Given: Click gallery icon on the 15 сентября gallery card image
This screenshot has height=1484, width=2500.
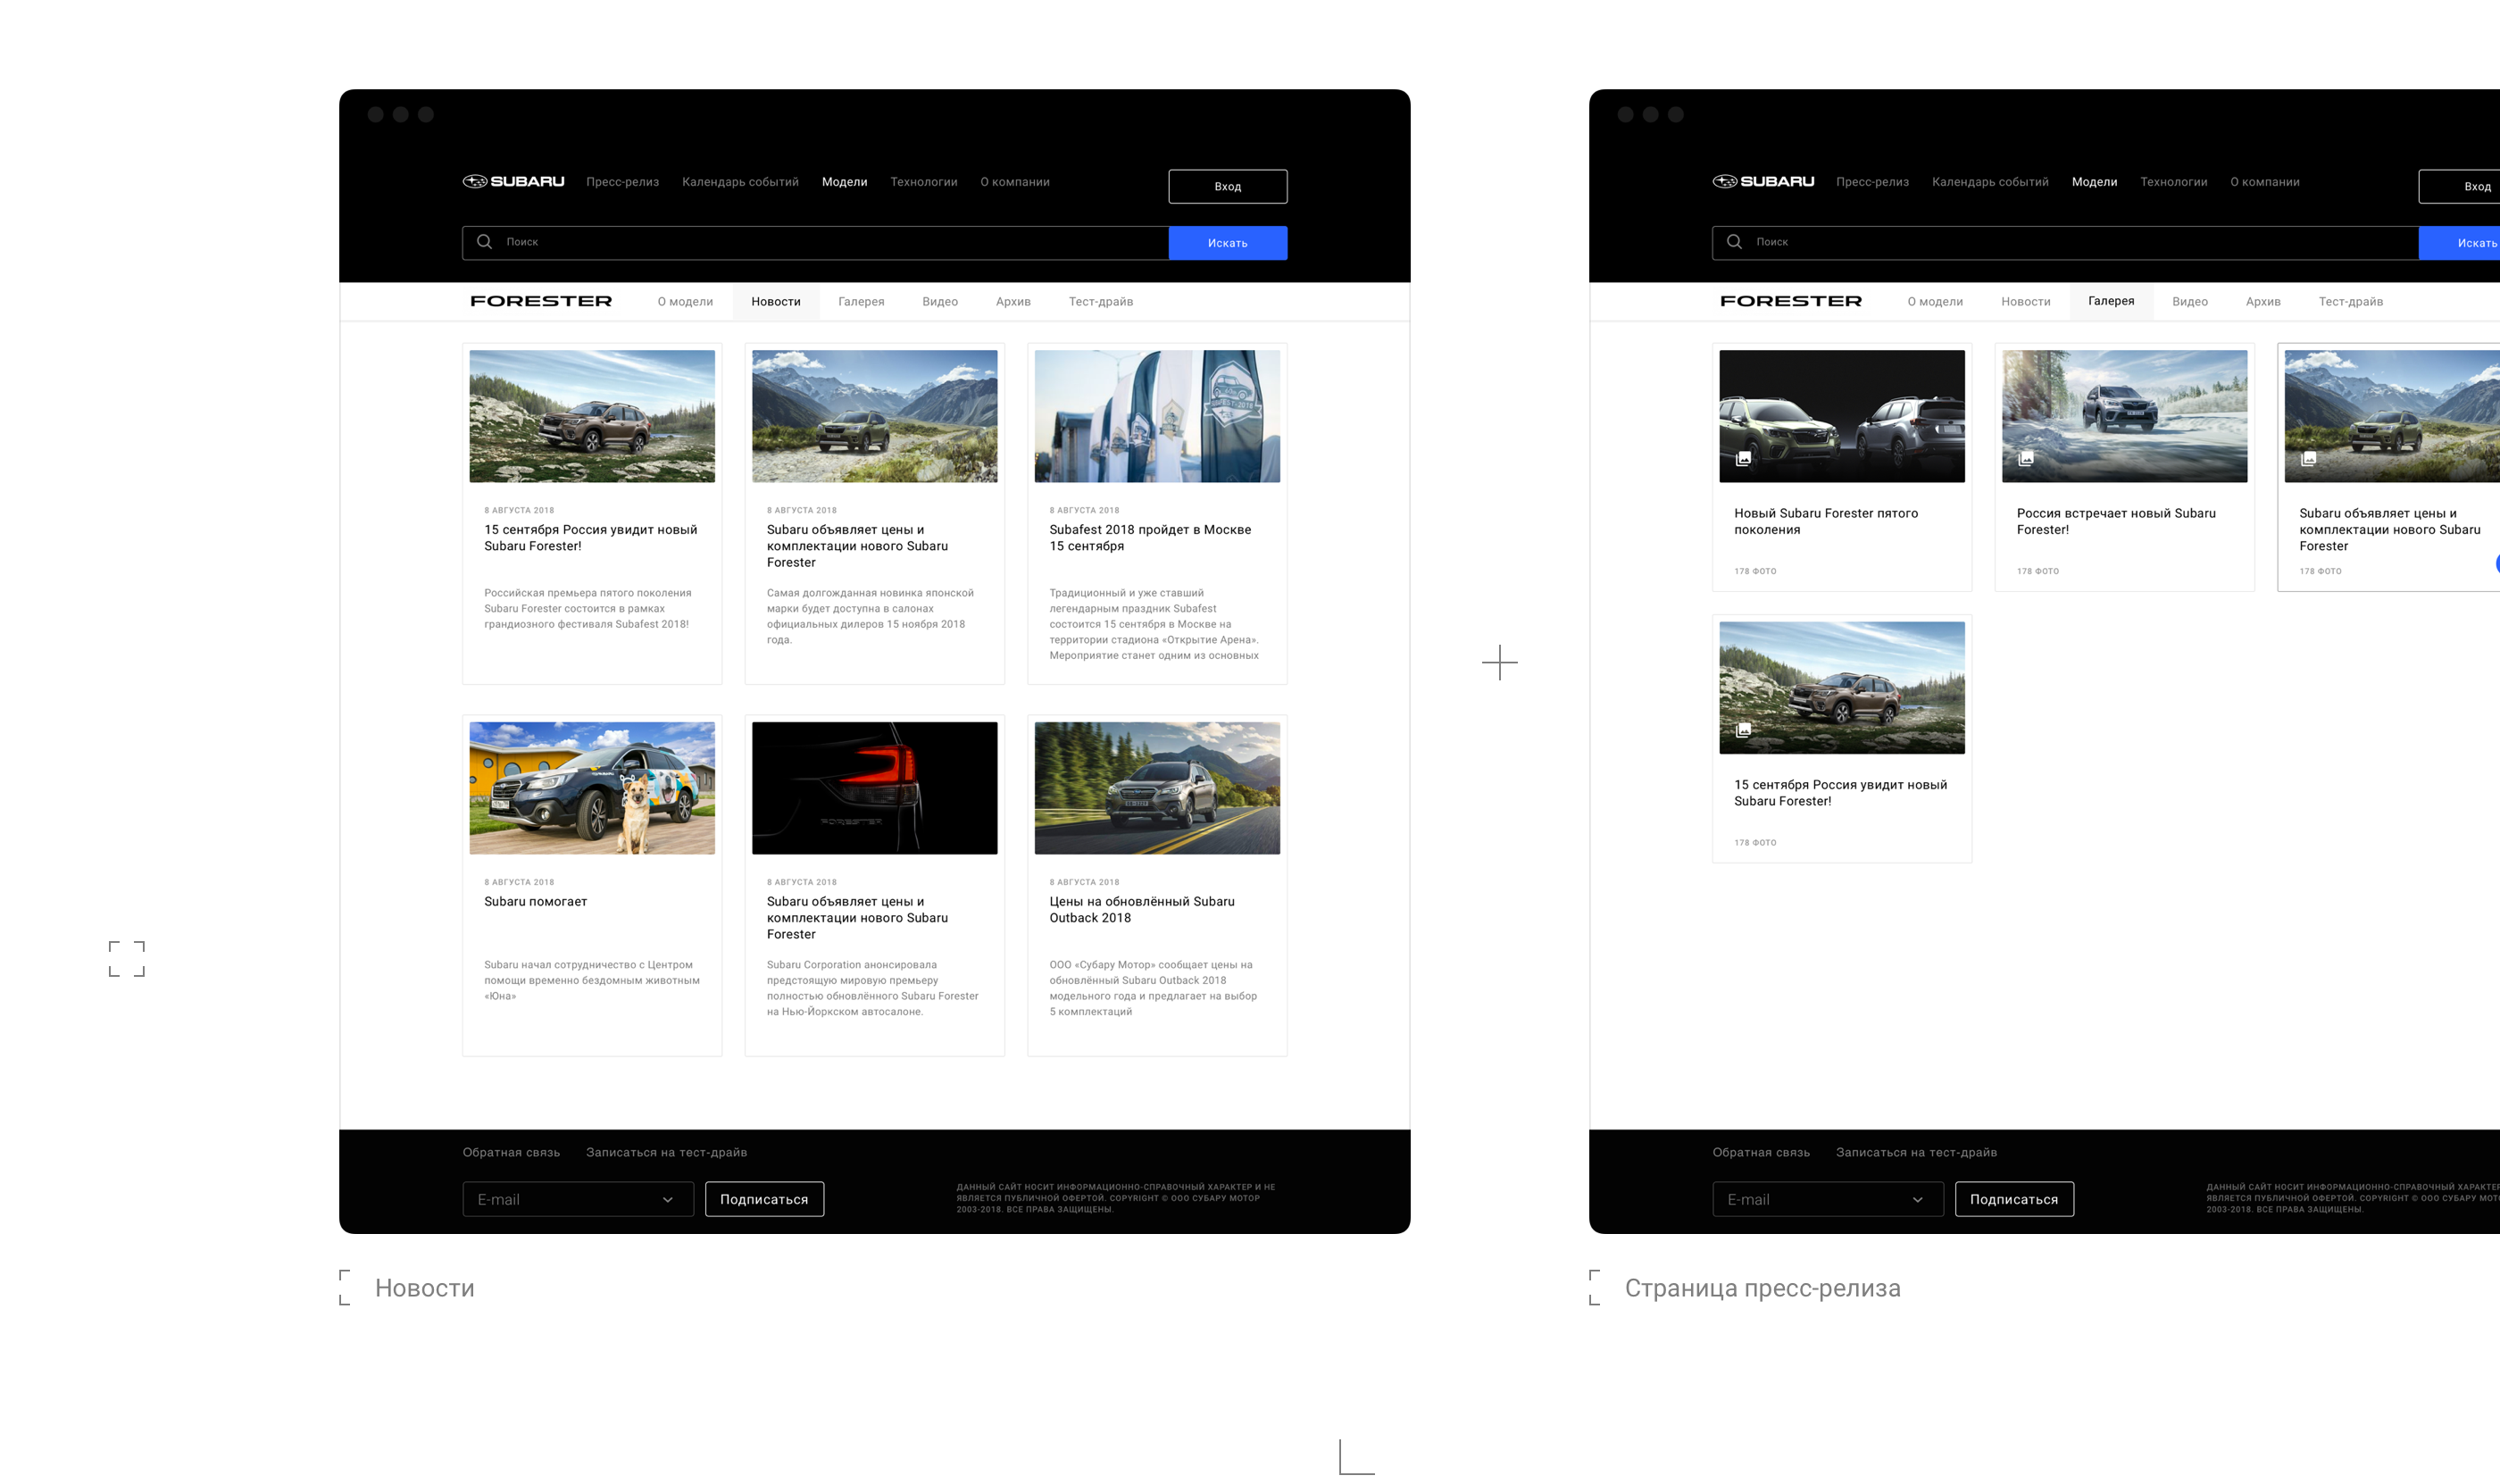Looking at the screenshot, I should click(x=1743, y=730).
